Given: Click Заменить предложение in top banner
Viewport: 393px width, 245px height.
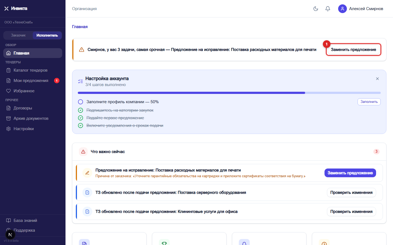Looking at the screenshot, I should (x=353, y=50).
